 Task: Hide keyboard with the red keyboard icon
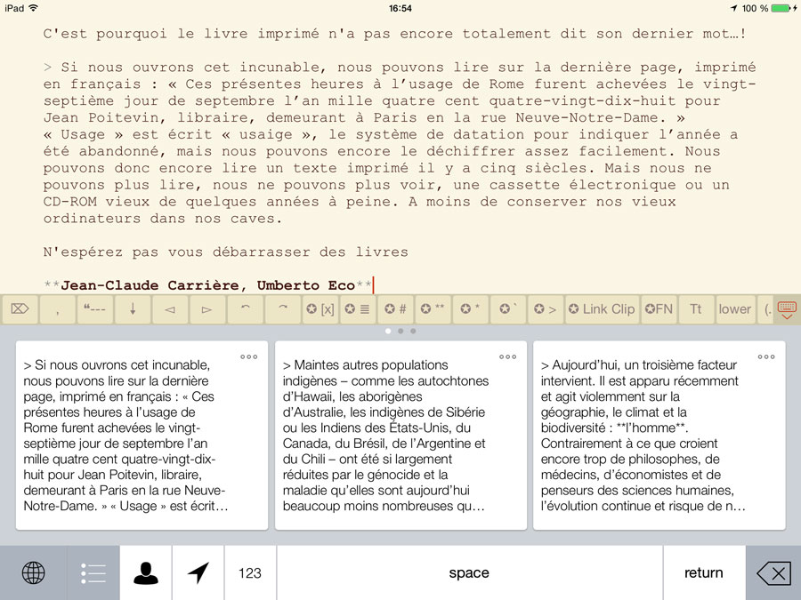pos(787,309)
